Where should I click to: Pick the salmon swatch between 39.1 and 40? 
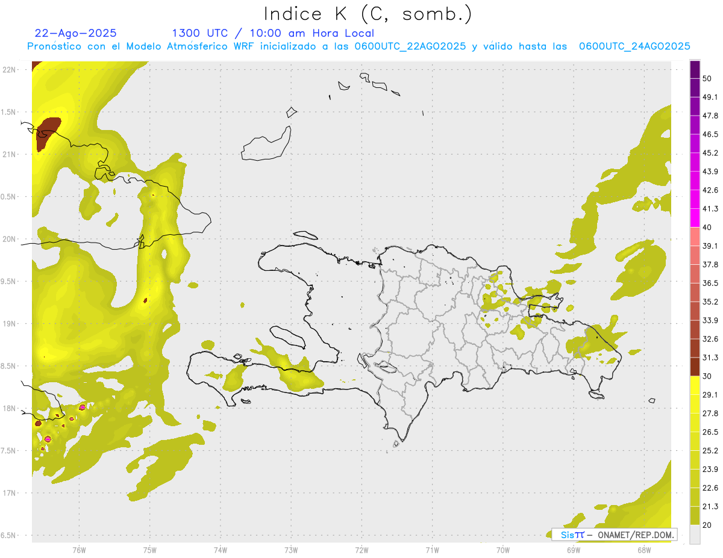pyautogui.click(x=695, y=237)
